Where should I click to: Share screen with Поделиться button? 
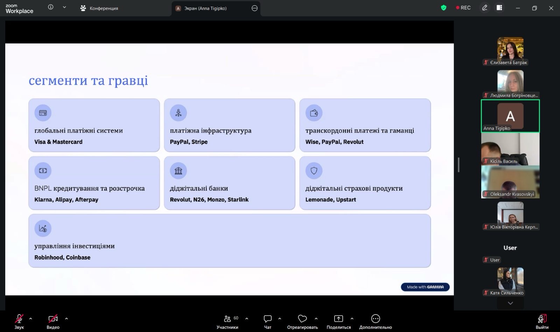(338, 322)
